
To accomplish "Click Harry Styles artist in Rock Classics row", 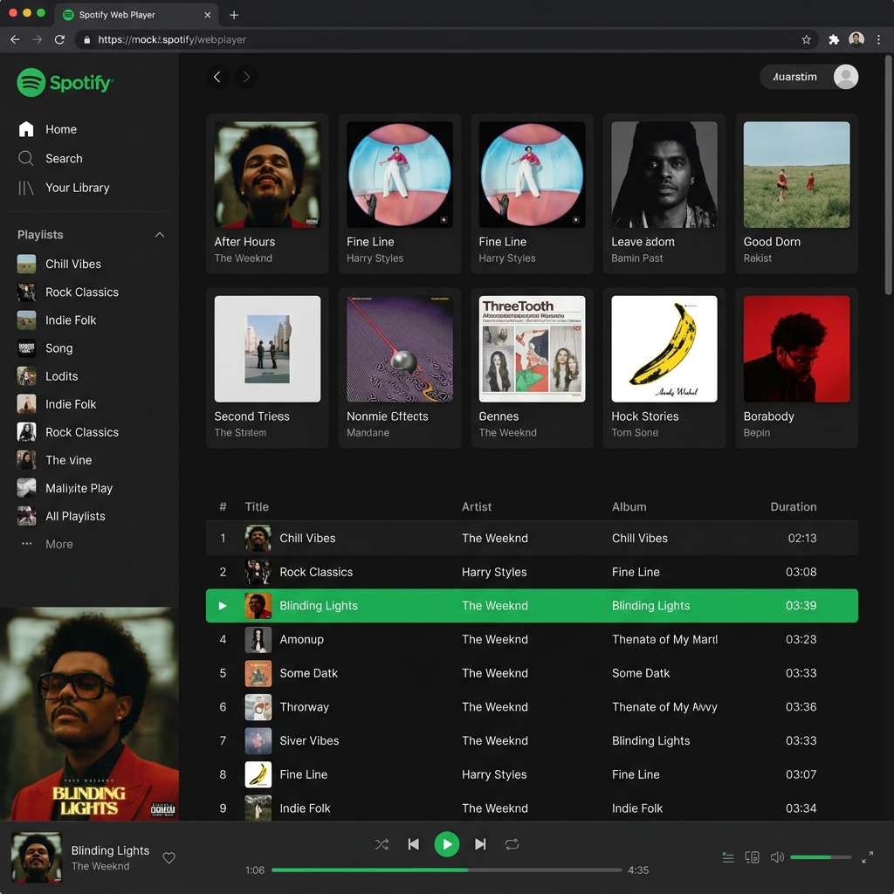I will 494,572.
